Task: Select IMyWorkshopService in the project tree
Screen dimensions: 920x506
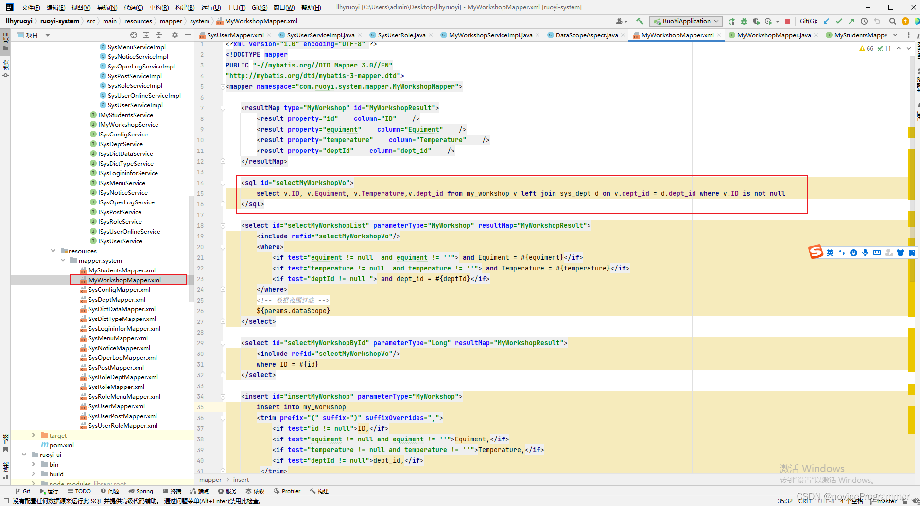Action: tap(128, 124)
